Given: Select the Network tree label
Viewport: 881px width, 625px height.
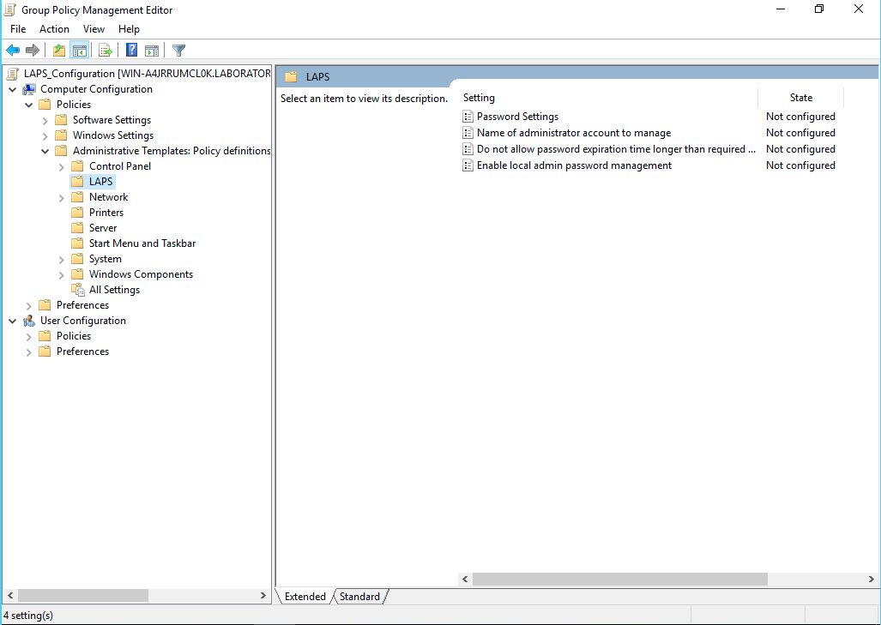Looking at the screenshot, I should [x=108, y=198].
